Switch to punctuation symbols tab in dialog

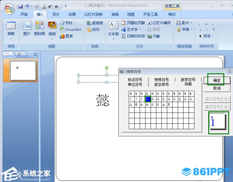click(x=135, y=80)
